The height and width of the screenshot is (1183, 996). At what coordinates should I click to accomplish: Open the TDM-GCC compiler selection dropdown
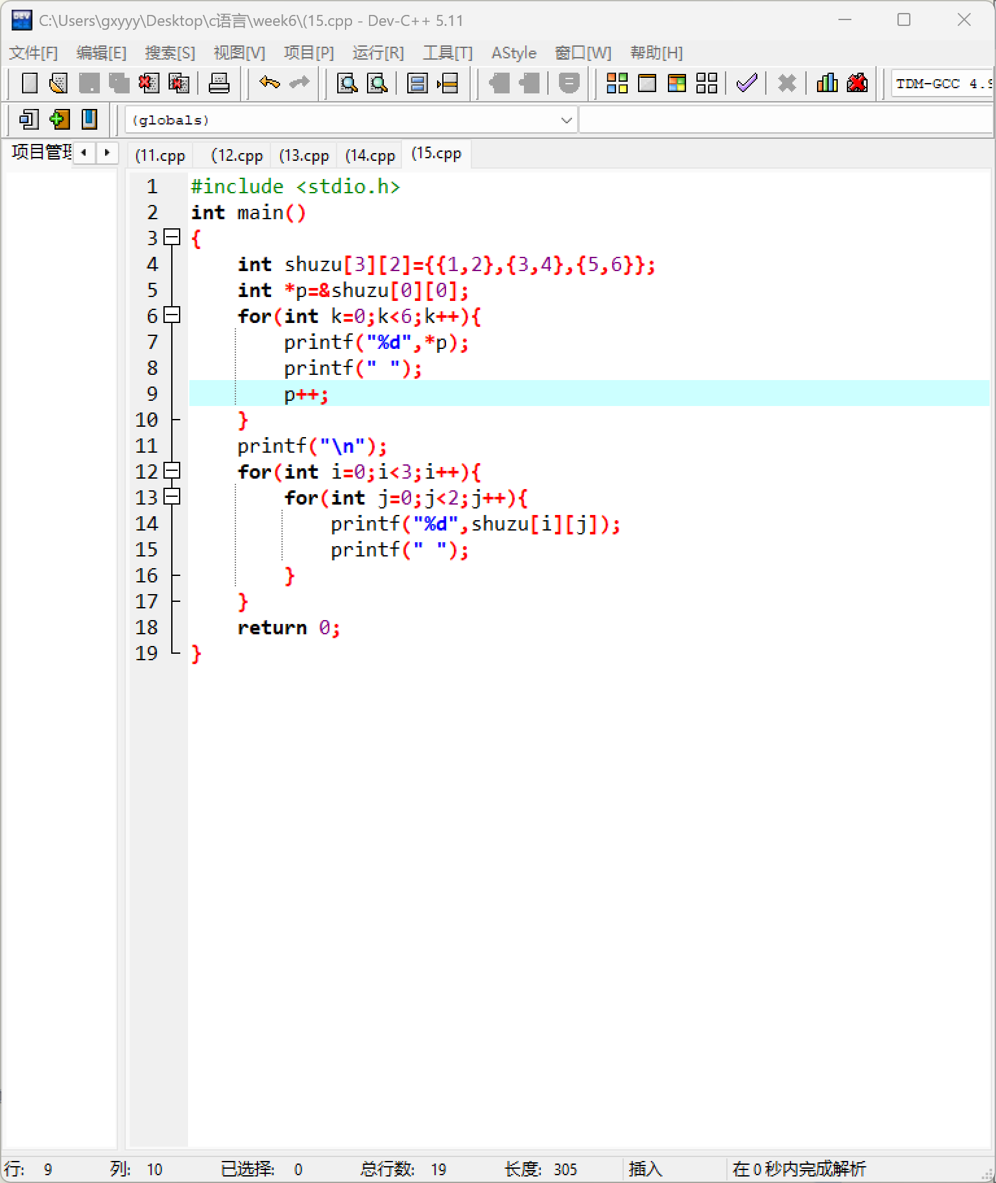coord(943,83)
